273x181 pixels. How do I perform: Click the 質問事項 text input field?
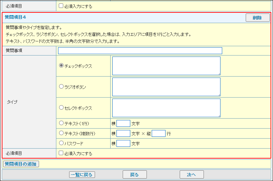point(140,51)
